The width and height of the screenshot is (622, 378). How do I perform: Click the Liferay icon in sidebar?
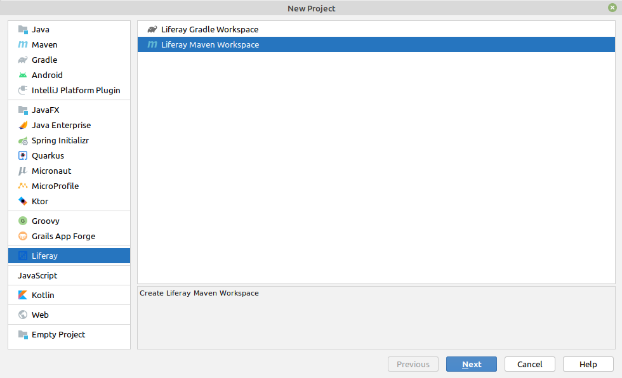[23, 256]
